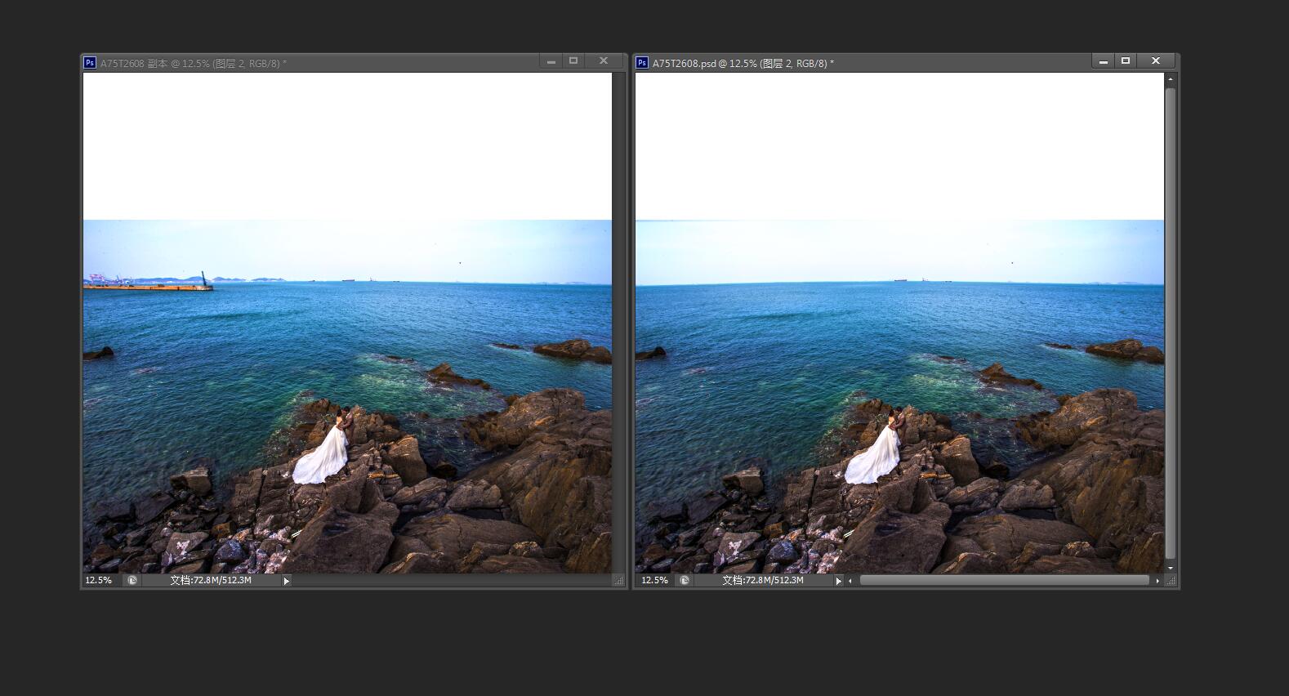The height and width of the screenshot is (696, 1289).
Task: Click scroll-right arrow in right window
Action: (x=1157, y=581)
